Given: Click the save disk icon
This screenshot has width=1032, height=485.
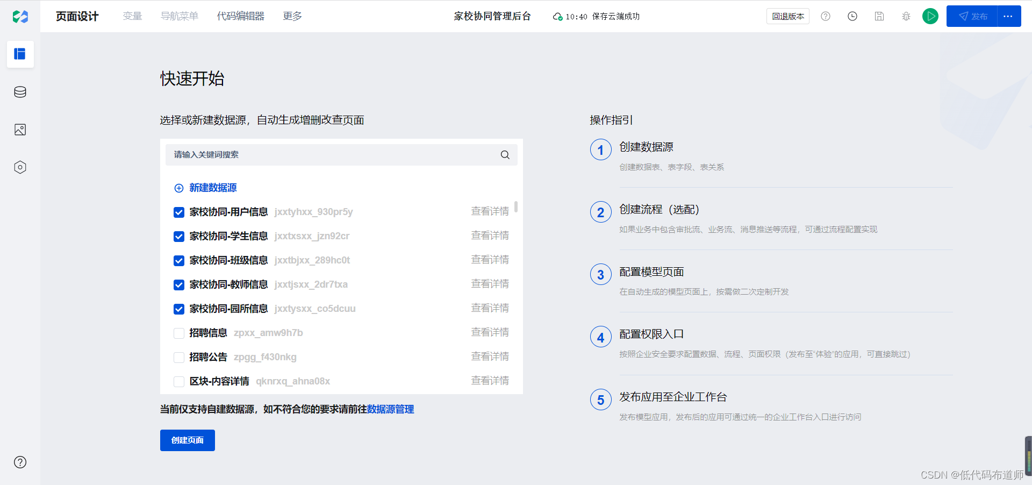Looking at the screenshot, I should point(879,16).
